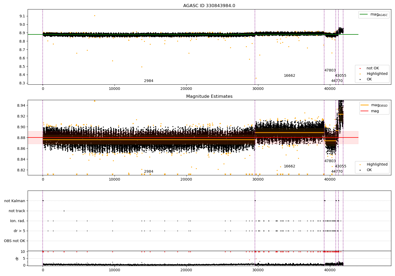The height and width of the screenshot is (276, 395).
Task: Click the 'Highlighted' legend entry in Magnitude Estimates plot
Action: (377, 165)
